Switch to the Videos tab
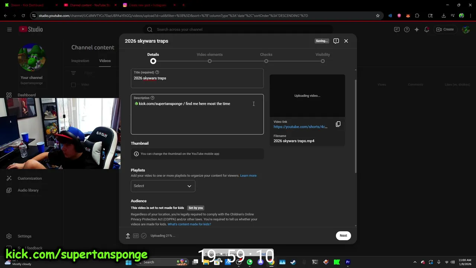 click(x=105, y=61)
